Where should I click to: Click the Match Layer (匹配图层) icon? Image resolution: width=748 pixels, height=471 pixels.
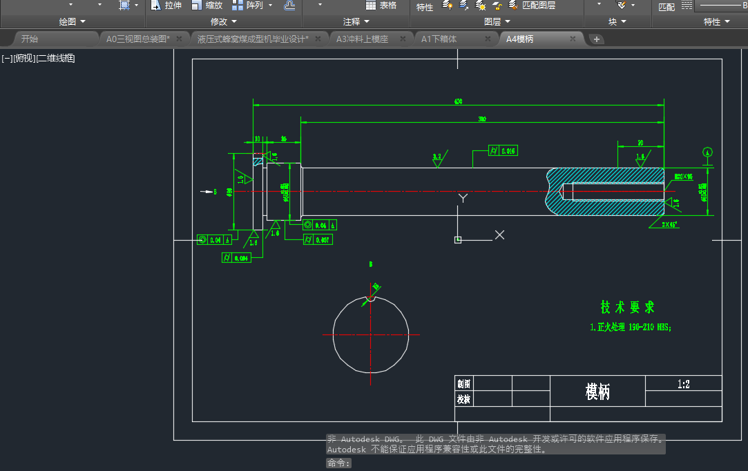(x=513, y=6)
